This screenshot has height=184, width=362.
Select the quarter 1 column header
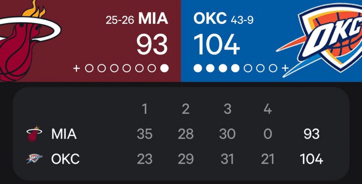(144, 109)
